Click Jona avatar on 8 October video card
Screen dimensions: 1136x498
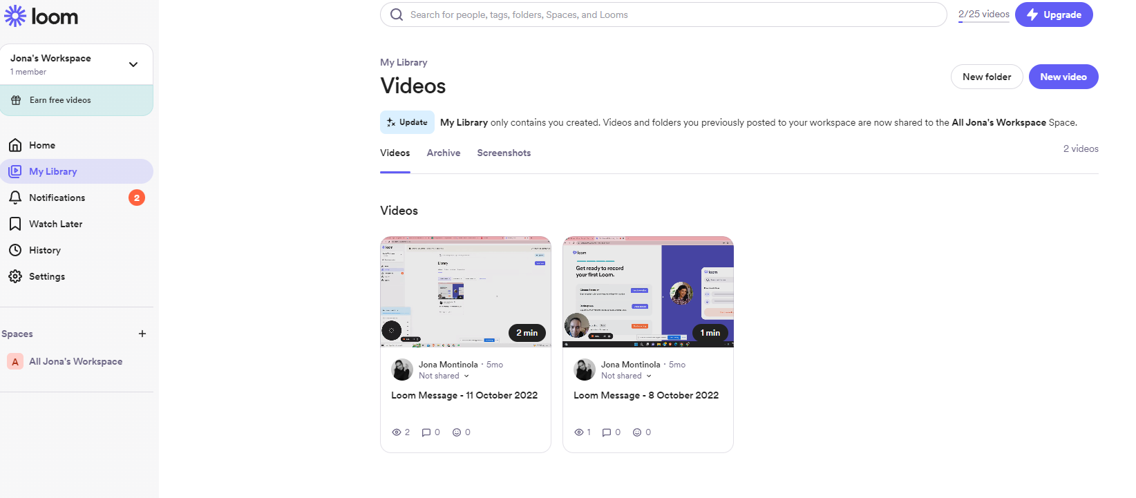point(585,370)
